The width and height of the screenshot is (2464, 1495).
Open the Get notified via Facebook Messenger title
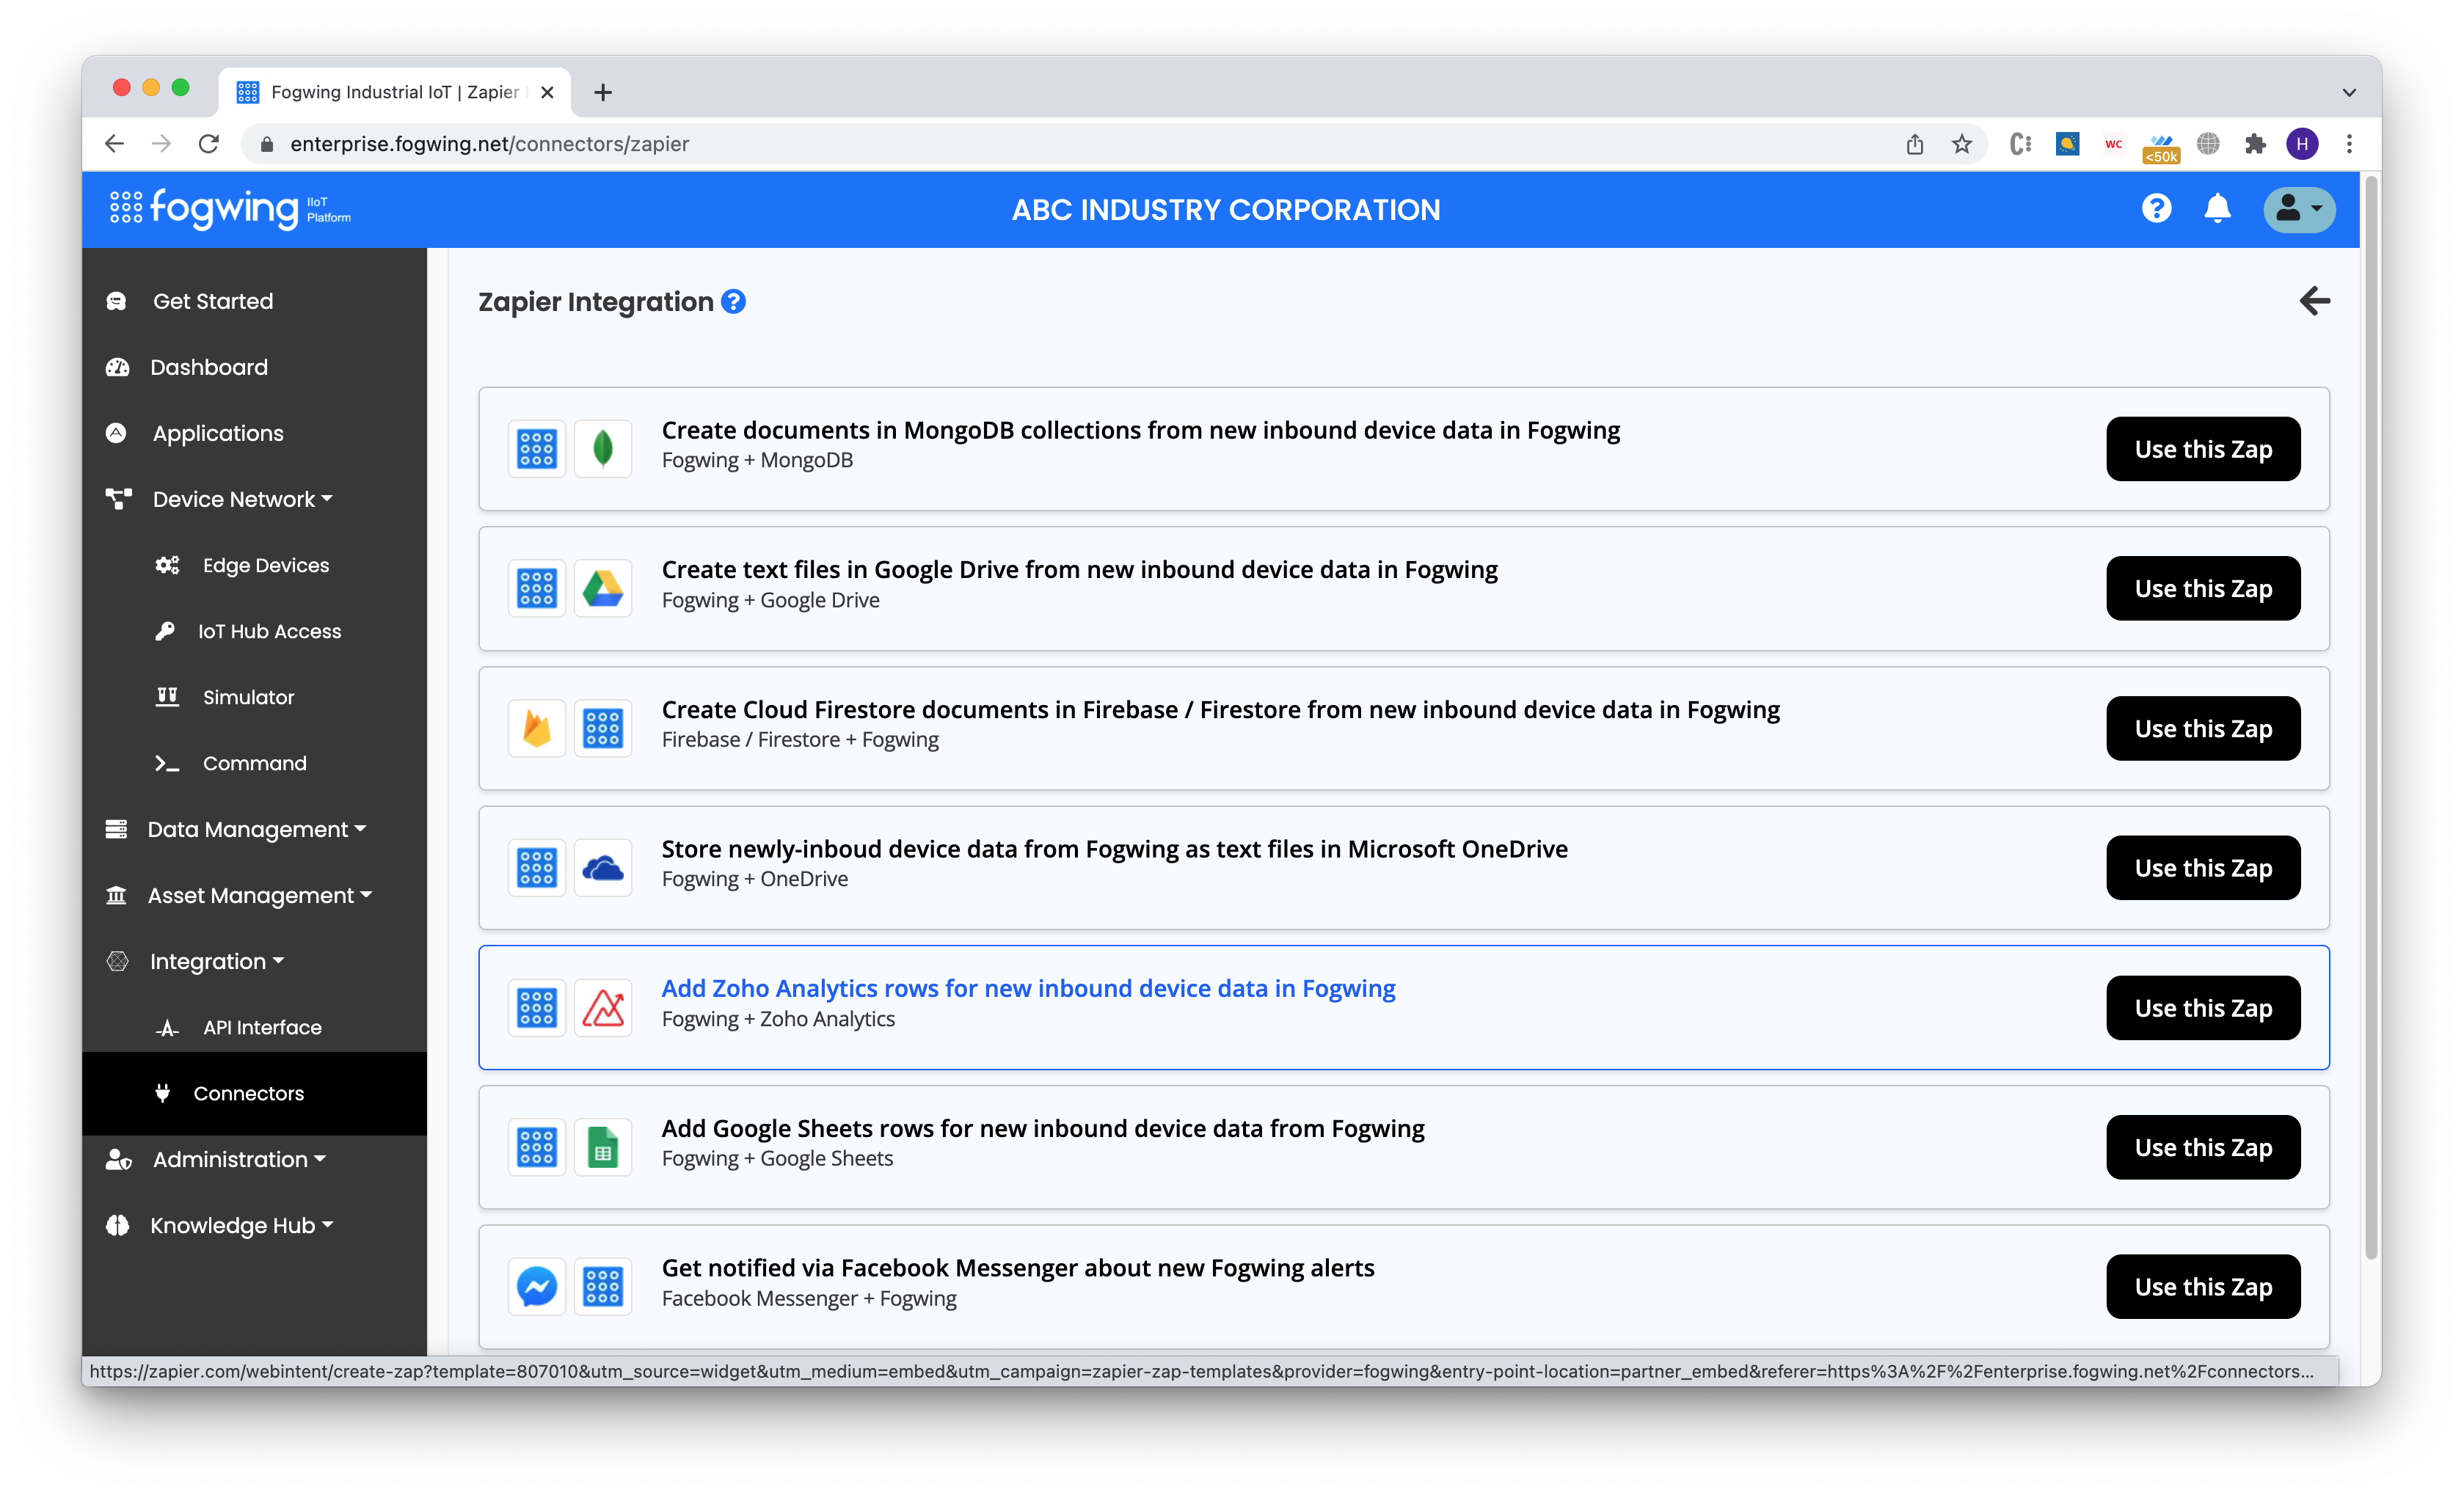(x=1018, y=1267)
